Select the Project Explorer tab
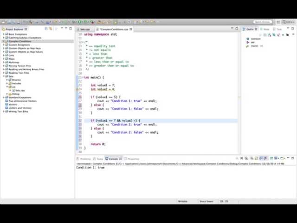Viewport: 297px width, 223px height. (x=14, y=29)
